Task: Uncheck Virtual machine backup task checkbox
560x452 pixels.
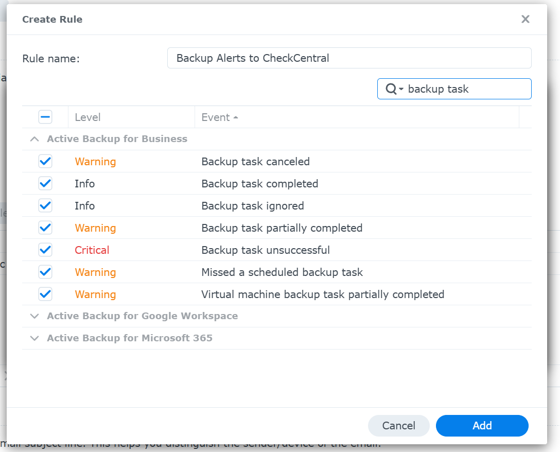Action: (45, 294)
